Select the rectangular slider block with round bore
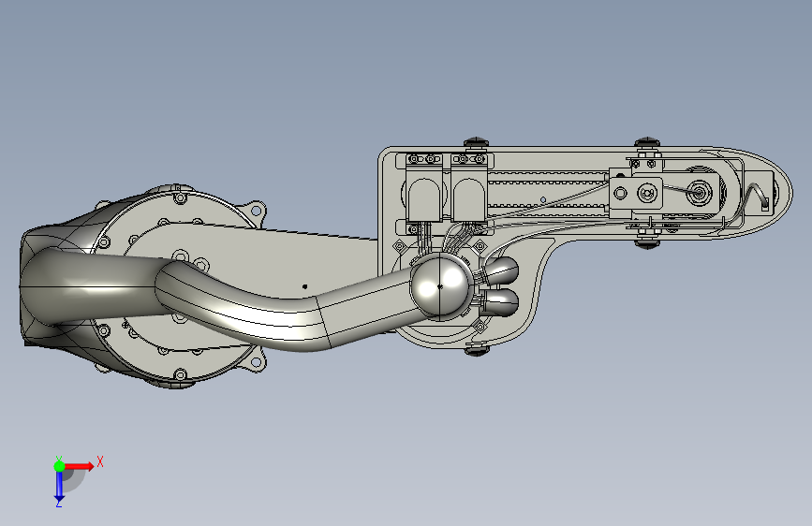The width and height of the screenshot is (812, 526). pos(636,193)
